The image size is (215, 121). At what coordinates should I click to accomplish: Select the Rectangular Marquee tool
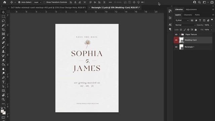tap(3, 16)
